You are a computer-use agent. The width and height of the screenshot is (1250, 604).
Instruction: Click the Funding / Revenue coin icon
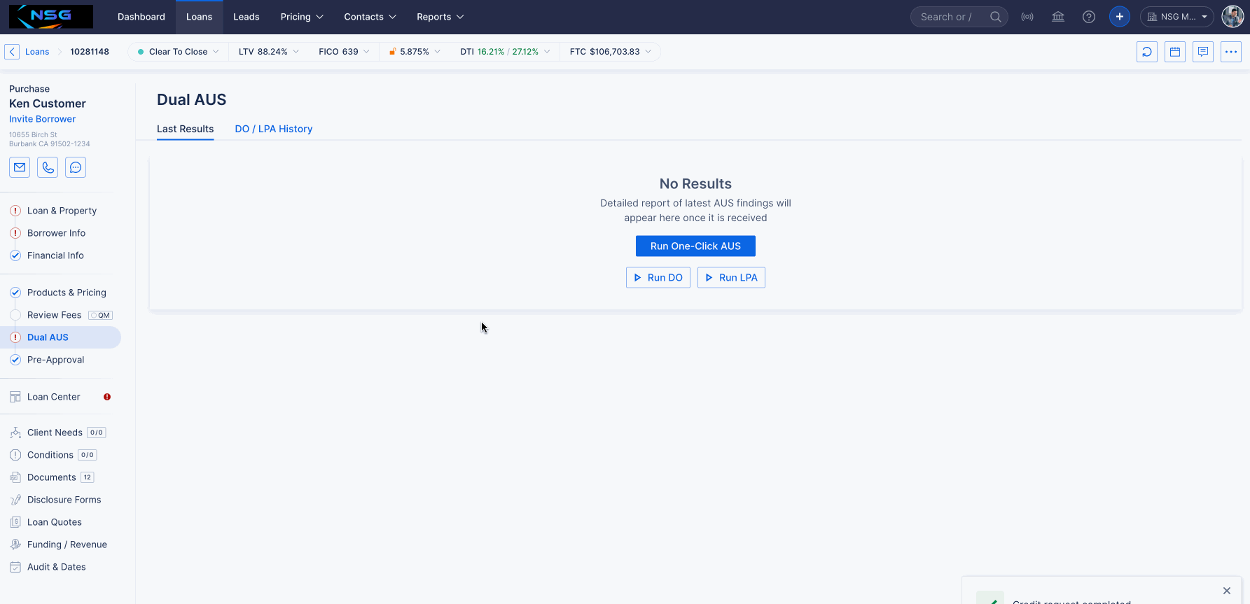click(x=15, y=545)
